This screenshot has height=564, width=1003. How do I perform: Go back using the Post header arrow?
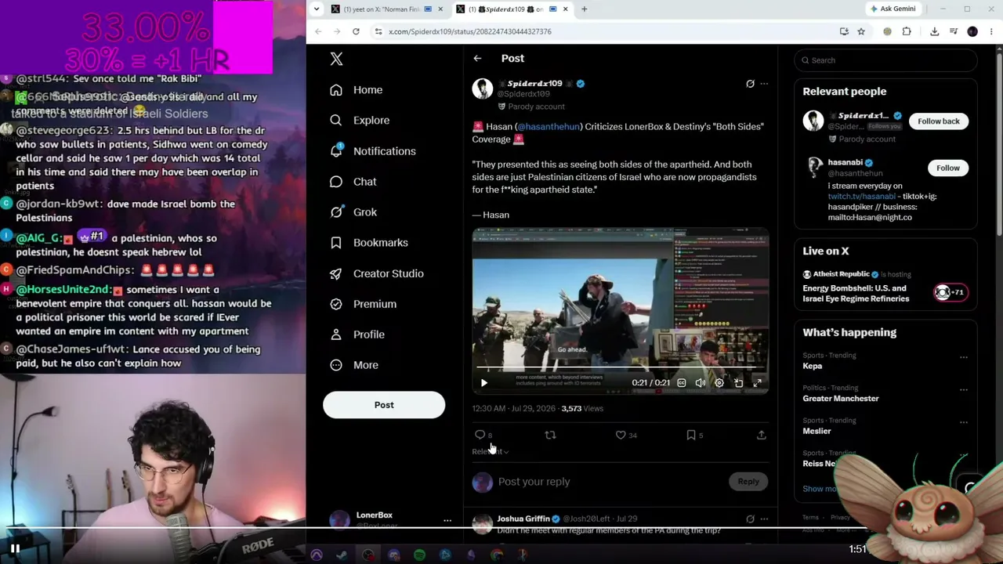click(x=477, y=59)
